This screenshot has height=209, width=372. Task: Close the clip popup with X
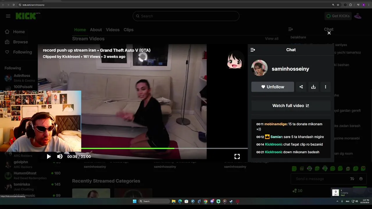pos(329,33)
